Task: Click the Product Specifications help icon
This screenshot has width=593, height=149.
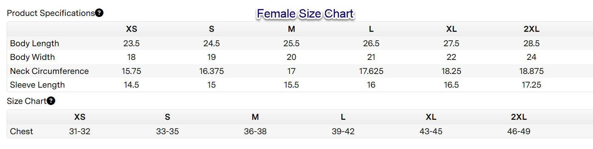Action: click(x=99, y=13)
